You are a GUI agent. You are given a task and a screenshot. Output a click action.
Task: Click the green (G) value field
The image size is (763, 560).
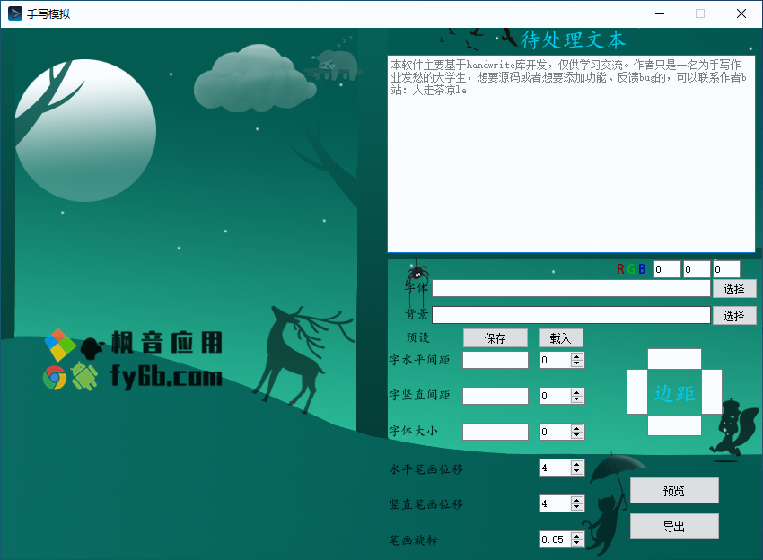point(697,269)
